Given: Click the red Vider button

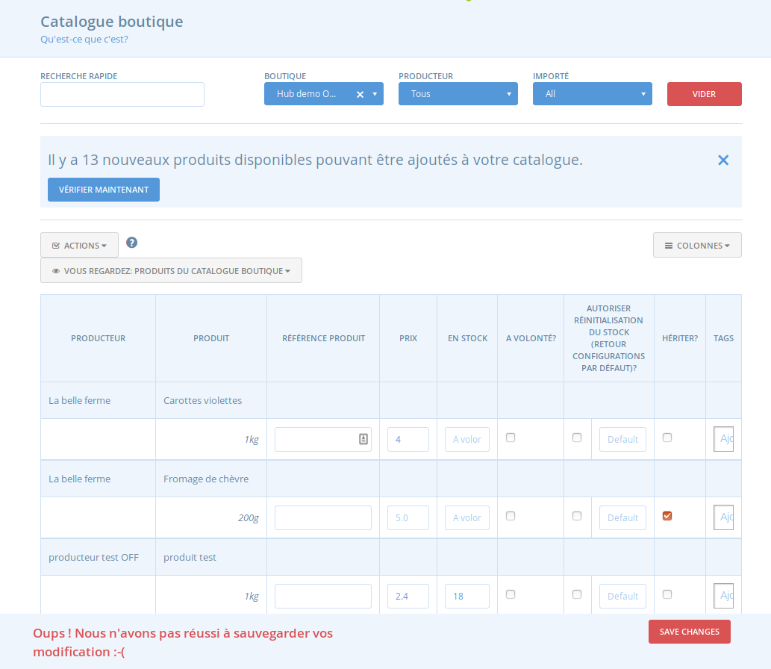Looking at the screenshot, I should point(704,94).
